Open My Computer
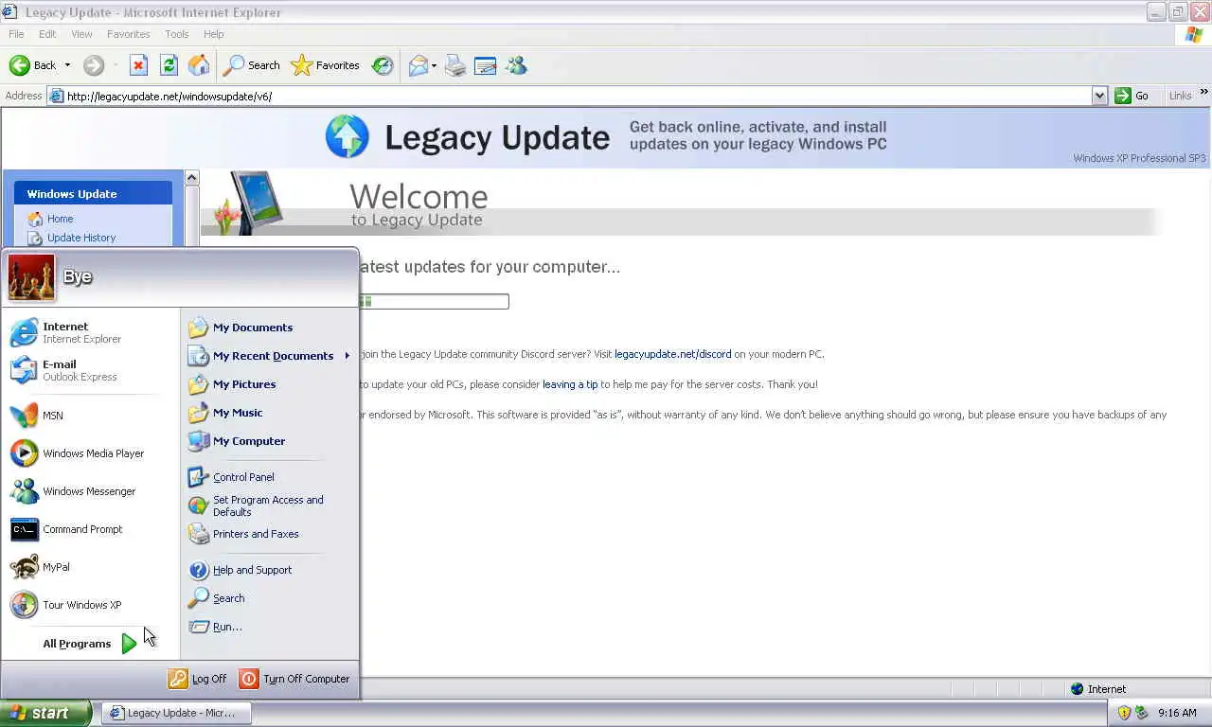 (x=269, y=441)
